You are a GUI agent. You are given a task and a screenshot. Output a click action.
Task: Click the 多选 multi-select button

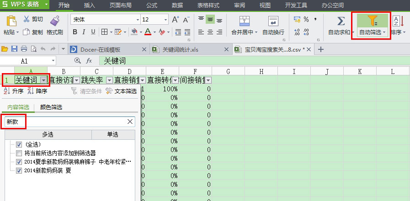48,134
